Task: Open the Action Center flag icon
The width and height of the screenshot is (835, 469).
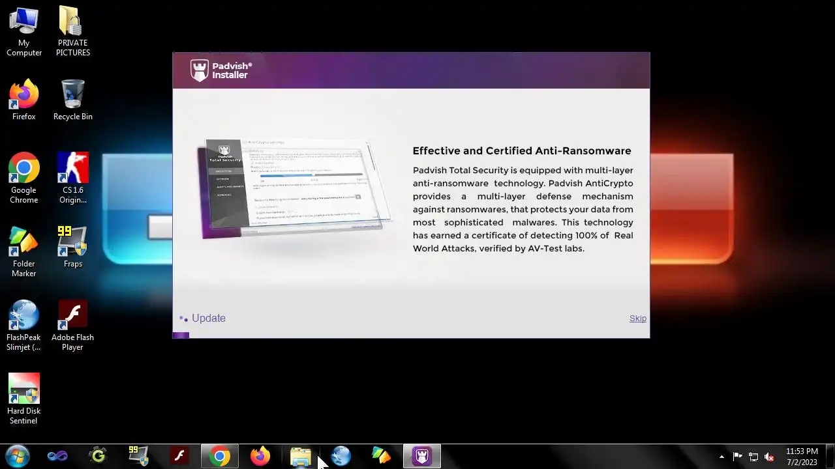Action: pyautogui.click(x=738, y=457)
